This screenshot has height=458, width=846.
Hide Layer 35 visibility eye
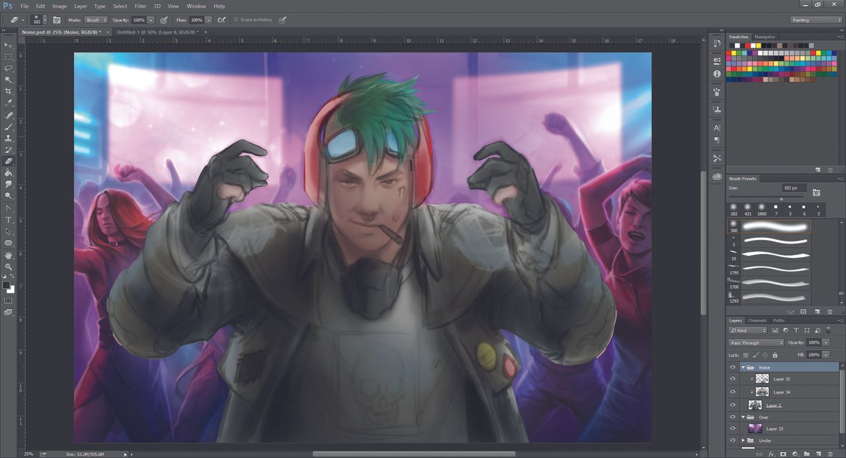(732, 379)
